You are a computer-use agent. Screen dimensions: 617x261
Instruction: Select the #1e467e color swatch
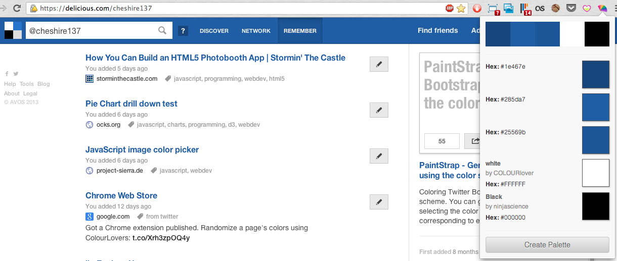[x=596, y=74]
